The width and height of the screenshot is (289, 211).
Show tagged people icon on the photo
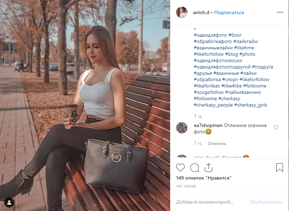9,203
